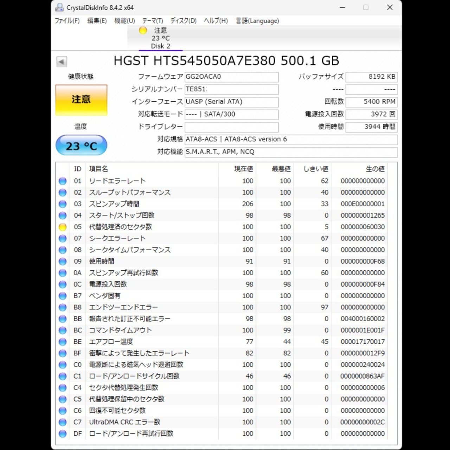Click the status orb for ID 09 使用時間
450x450 pixels.
(63, 262)
